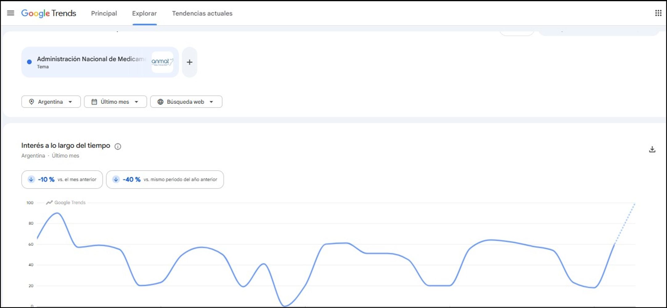This screenshot has width=667, height=308.
Task: Add a comparison term with plus button
Action: [x=190, y=62]
